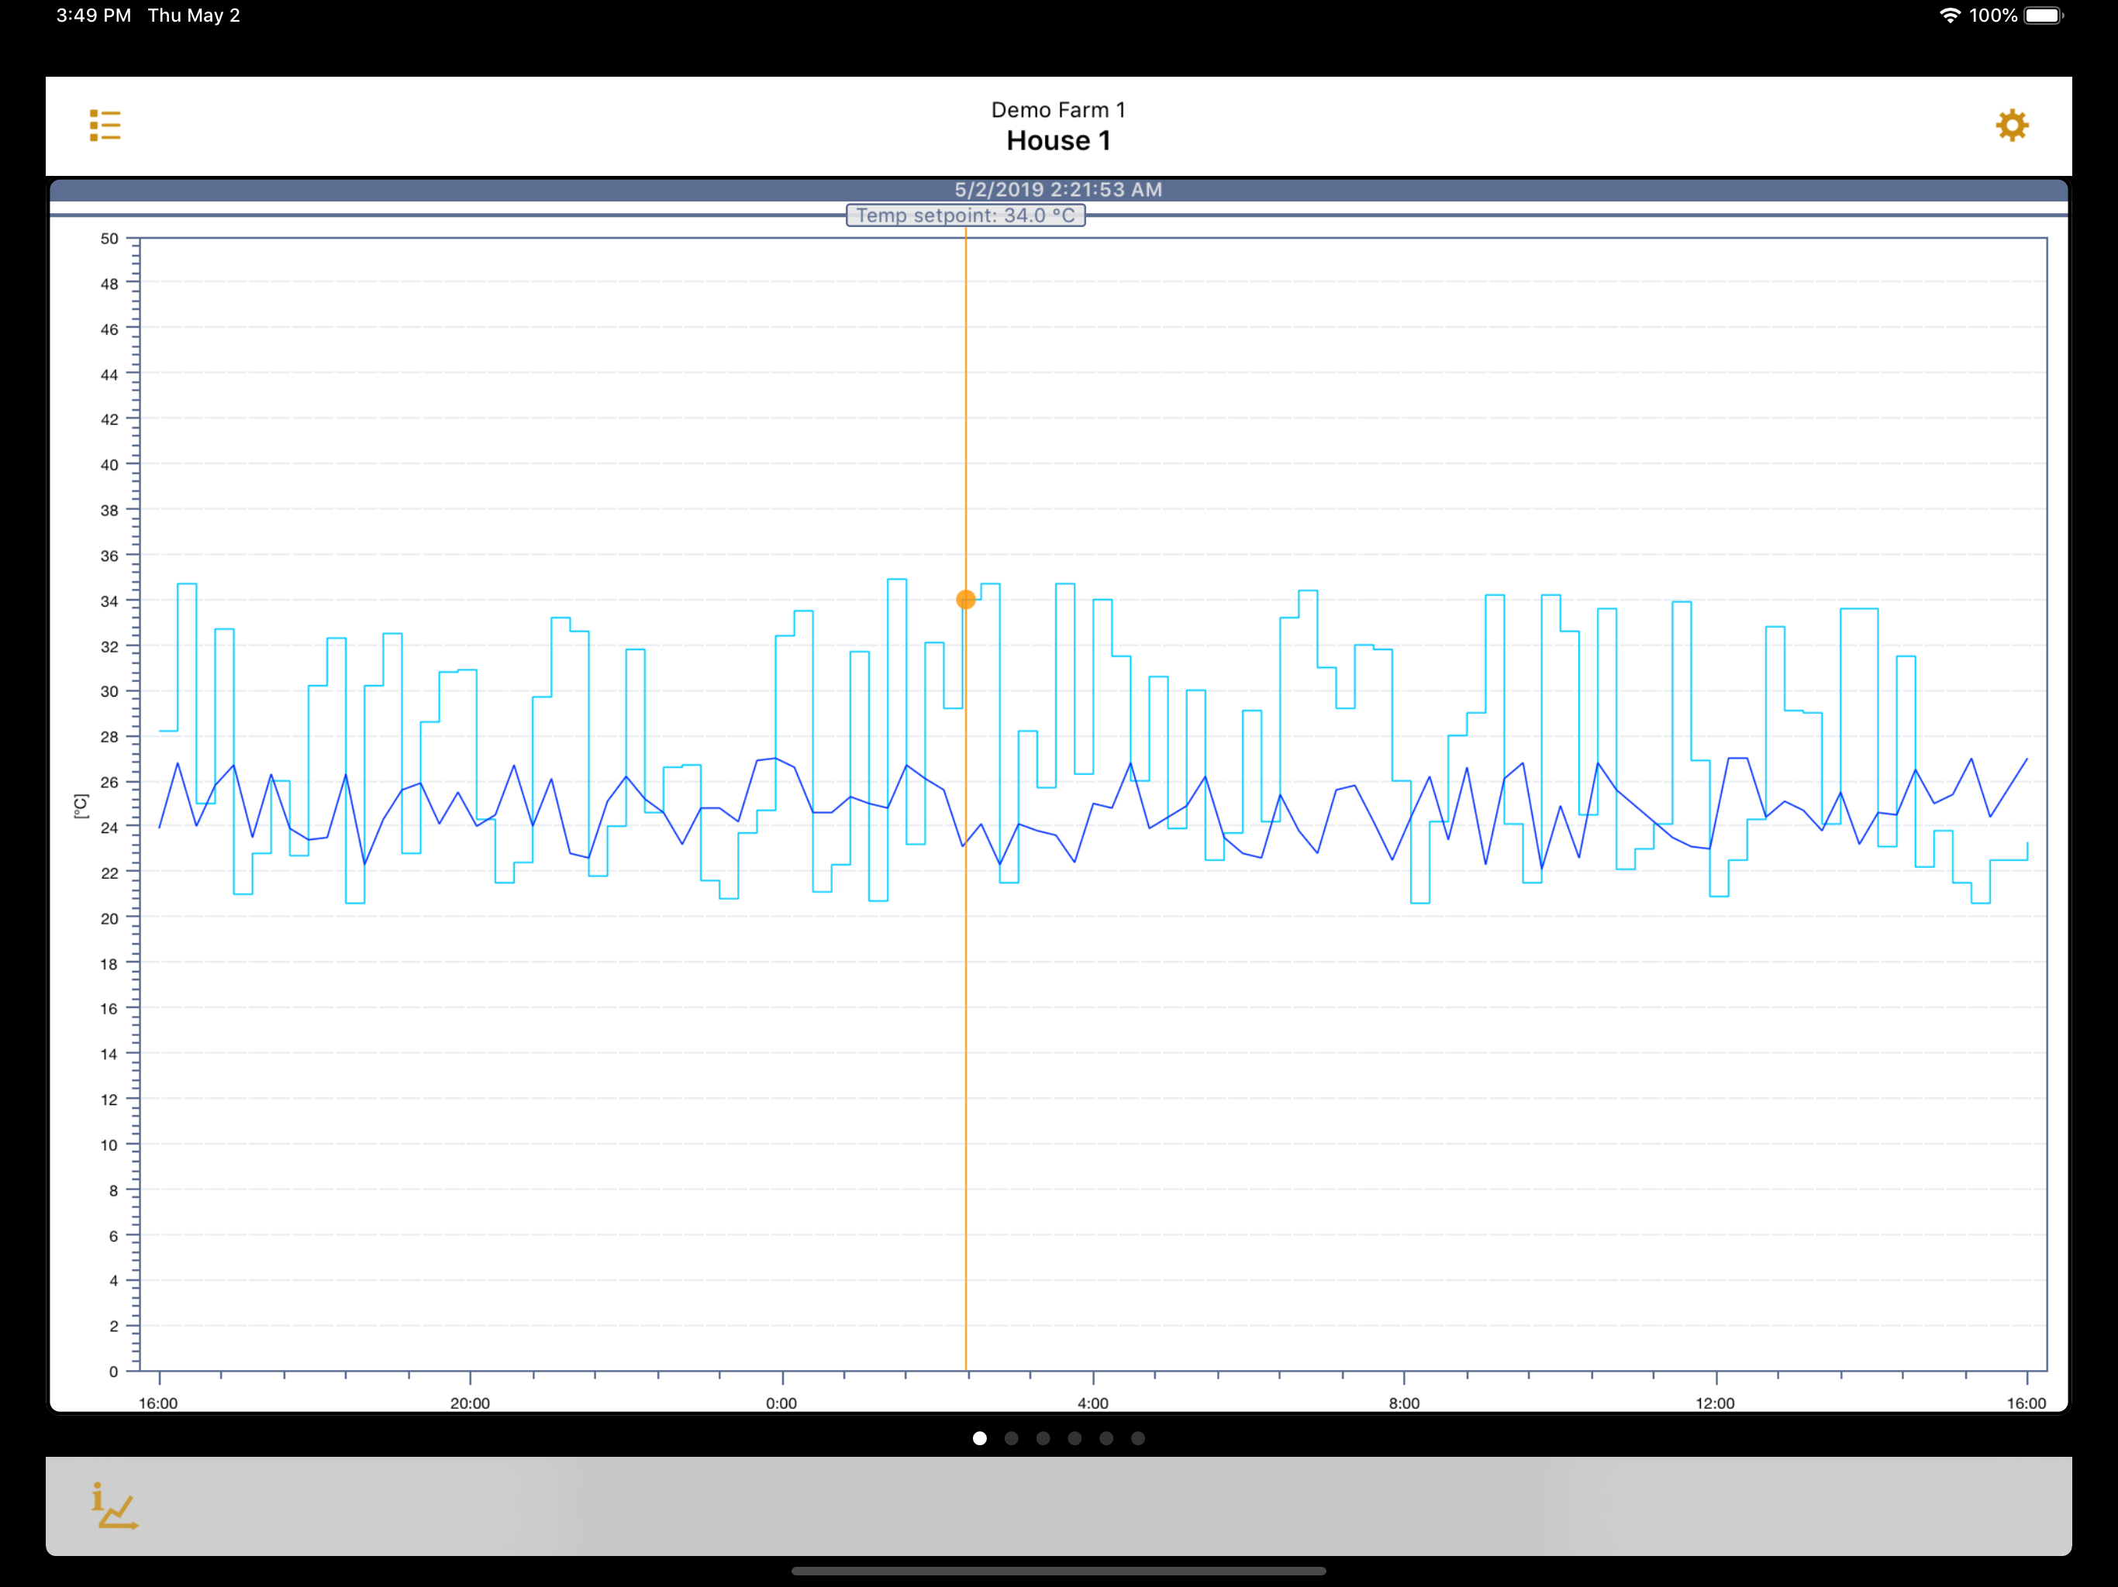Image resolution: width=2118 pixels, height=1587 pixels.
Task: Tap the 100% battery percentage
Action: click(x=1993, y=15)
